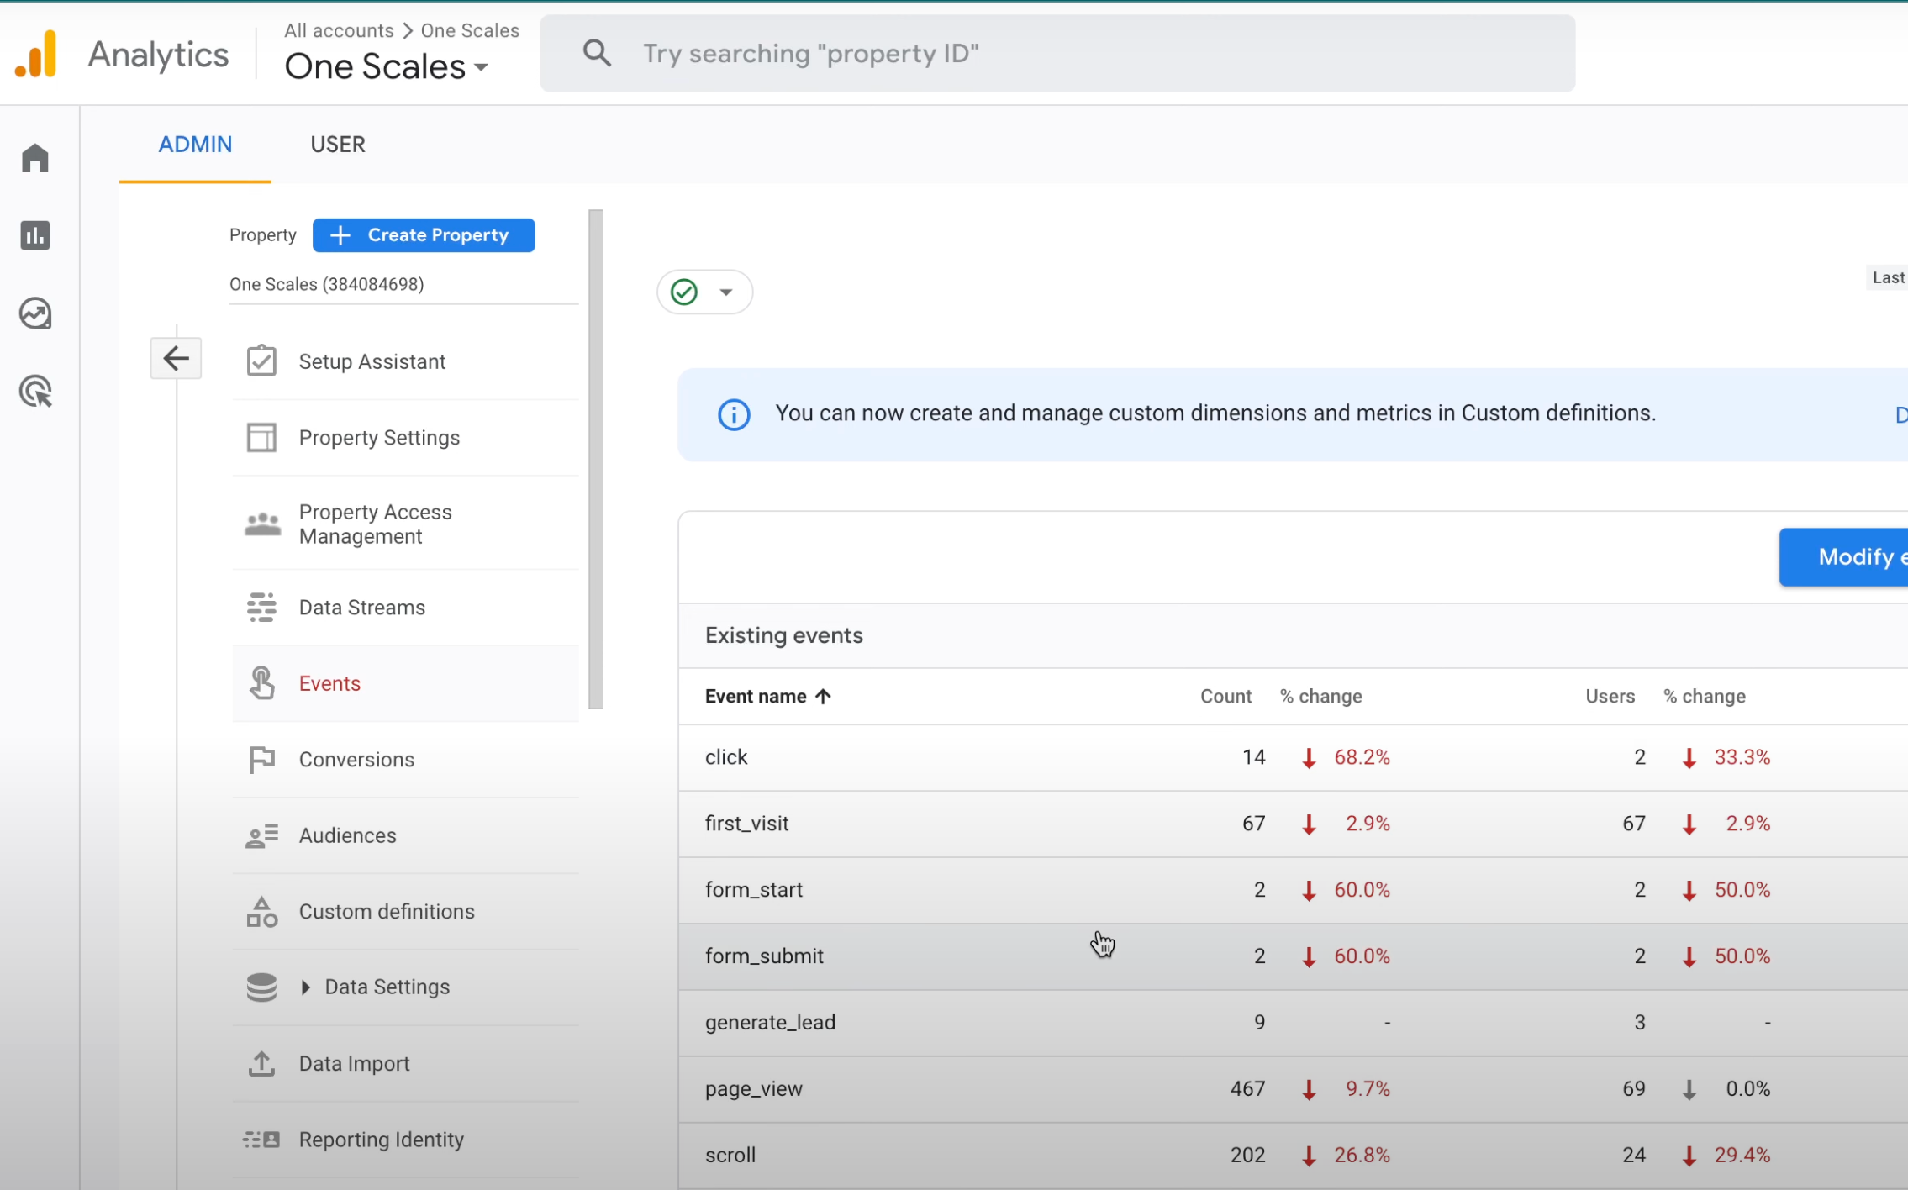Open the One Scales property switcher
1908x1190 pixels.
[386, 66]
